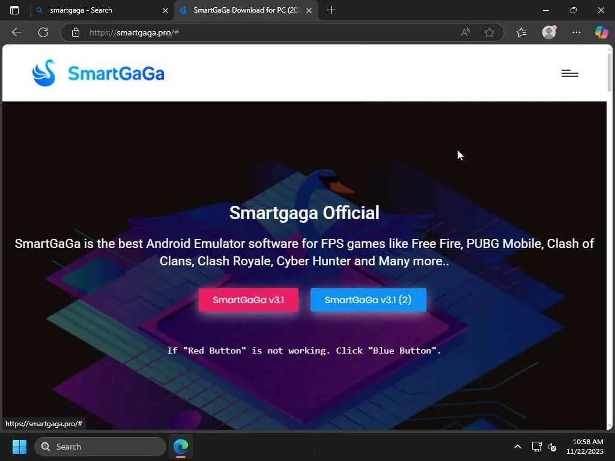
Task: Turn on Read aloud icon
Action: pos(465,32)
